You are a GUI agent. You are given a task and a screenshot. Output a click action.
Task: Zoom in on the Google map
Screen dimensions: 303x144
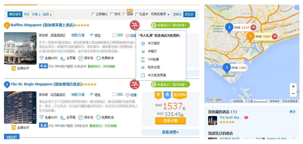click(x=293, y=87)
